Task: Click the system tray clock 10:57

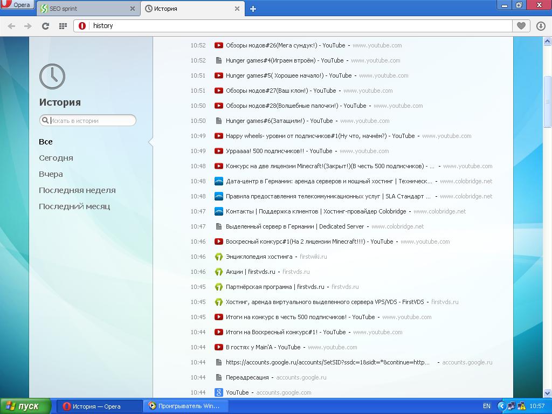Action: click(x=537, y=406)
